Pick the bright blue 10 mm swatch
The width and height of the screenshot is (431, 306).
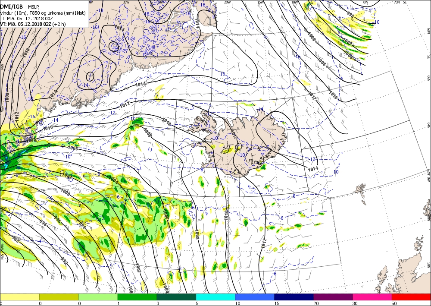(x=255, y=297)
